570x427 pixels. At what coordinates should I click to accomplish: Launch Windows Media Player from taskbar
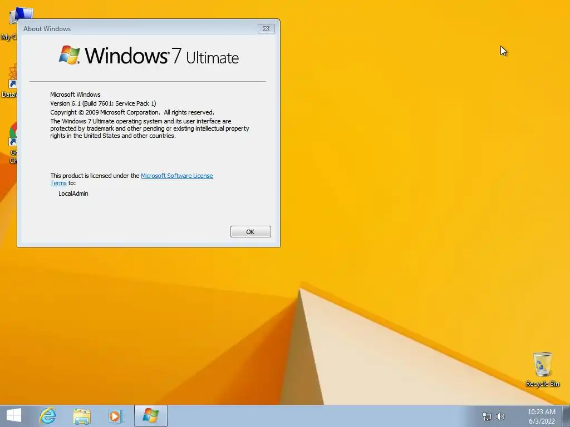point(116,416)
